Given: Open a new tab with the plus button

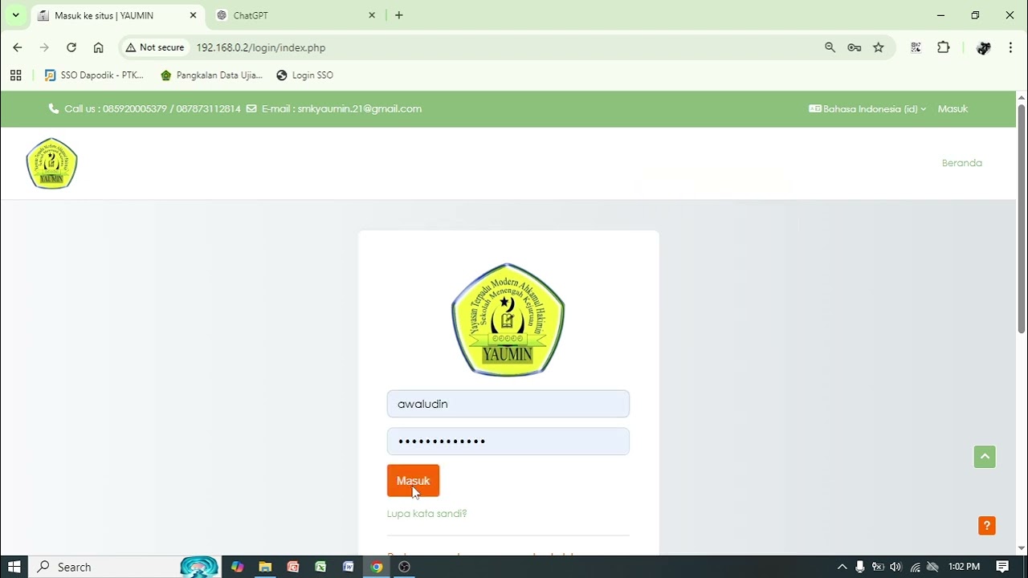Looking at the screenshot, I should 399,15.
